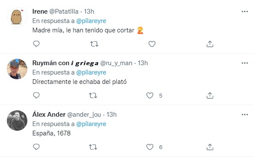Retweet the España, 1678 tweet
Screen dimensions: 254x158
click(93, 147)
